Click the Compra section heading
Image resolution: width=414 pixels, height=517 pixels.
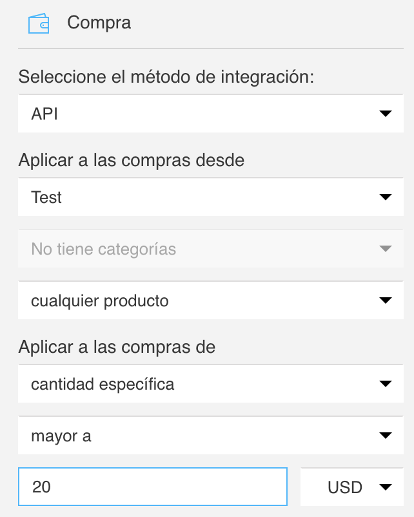coord(99,23)
